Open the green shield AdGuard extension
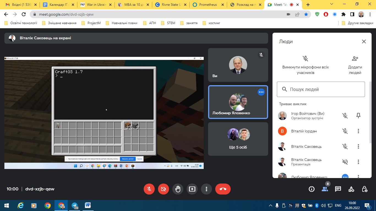Image resolution: width=376 pixels, height=211 pixels. click(x=317, y=14)
